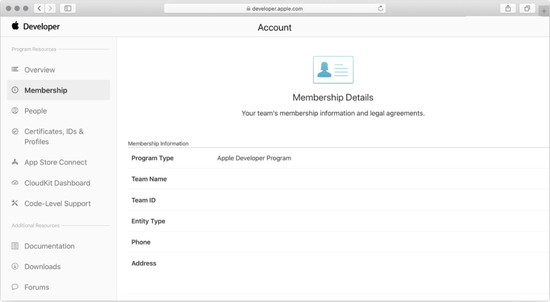The width and height of the screenshot is (550, 302).
Task: Go back with browser back arrow
Action: click(39, 8)
